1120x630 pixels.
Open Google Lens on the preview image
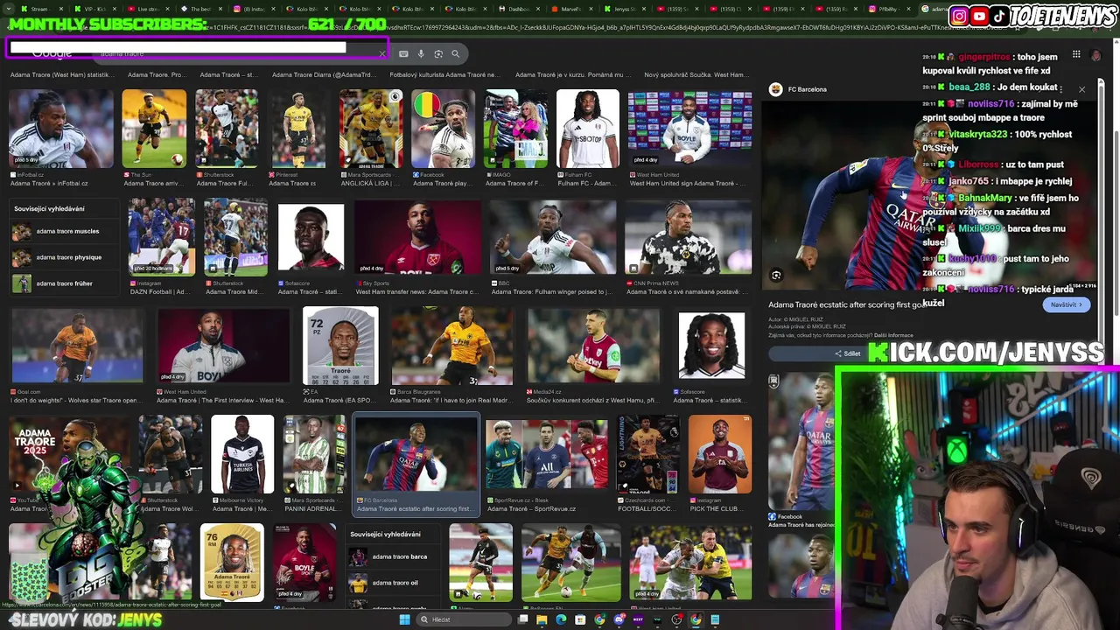click(776, 275)
